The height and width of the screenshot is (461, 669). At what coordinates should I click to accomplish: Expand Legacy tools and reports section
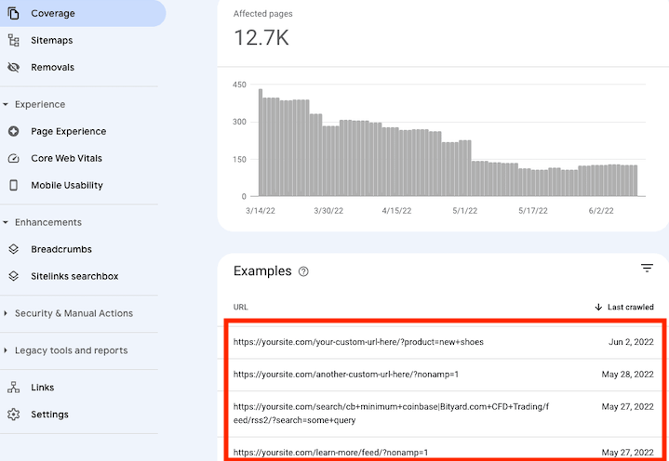(6, 350)
